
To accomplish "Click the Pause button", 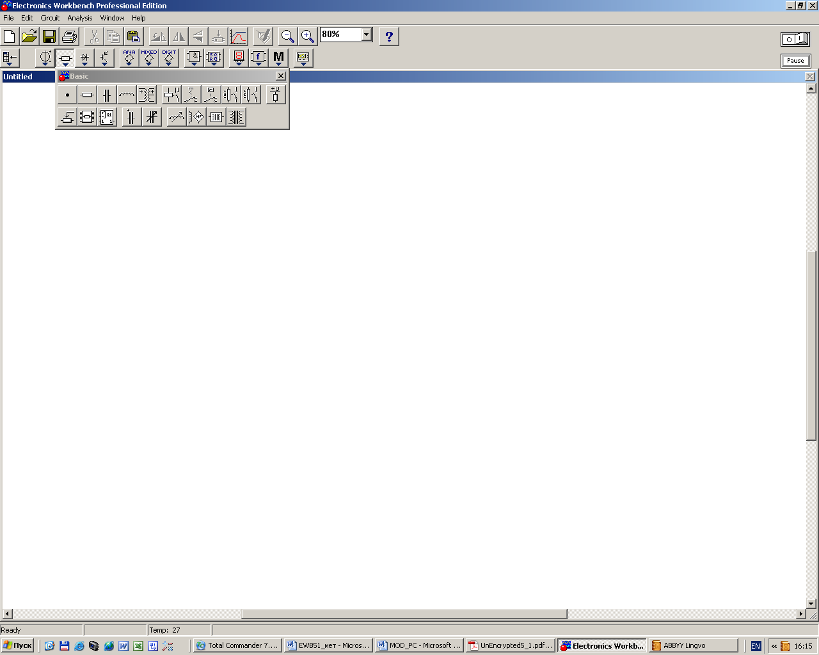I will 795,61.
